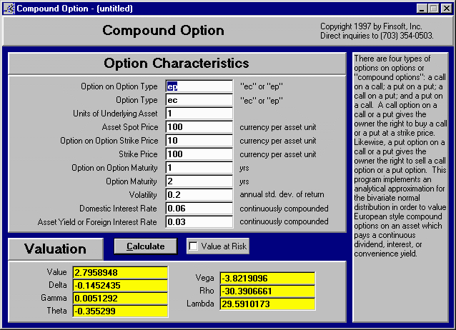Minimize the Compound Option window
456x330 pixels.
[x=422, y=8]
